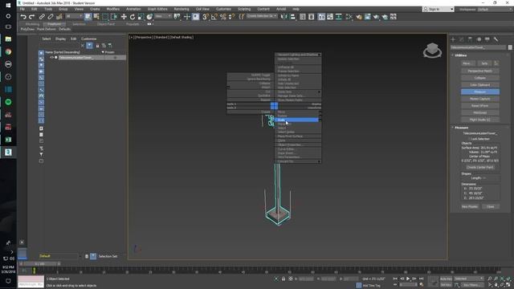The height and width of the screenshot is (289, 514).
Task: Switch to the Object Paint ribbon tab
Action: (x=106, y=24)
